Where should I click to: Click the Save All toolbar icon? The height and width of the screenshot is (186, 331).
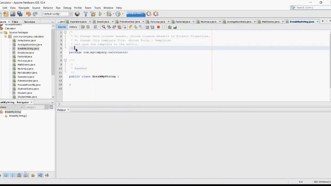(x=20, y=14)
